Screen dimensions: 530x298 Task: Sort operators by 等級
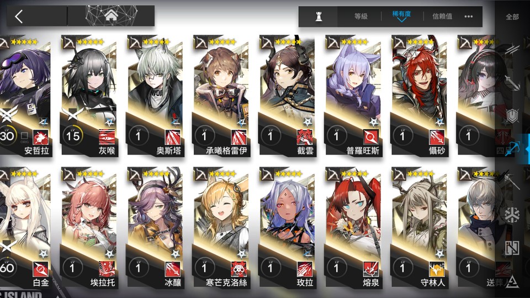(361, 16)
